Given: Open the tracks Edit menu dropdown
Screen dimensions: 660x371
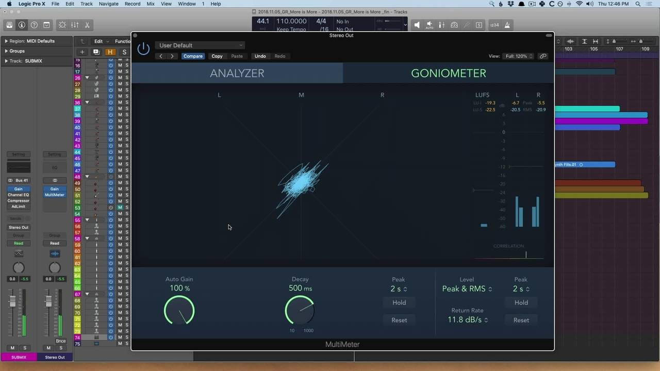Looking at the screenshot, I should 101,41.
